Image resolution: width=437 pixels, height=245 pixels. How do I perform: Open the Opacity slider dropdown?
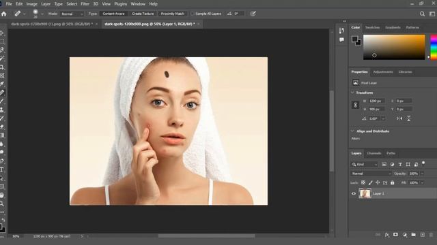[x=423, y=174]
